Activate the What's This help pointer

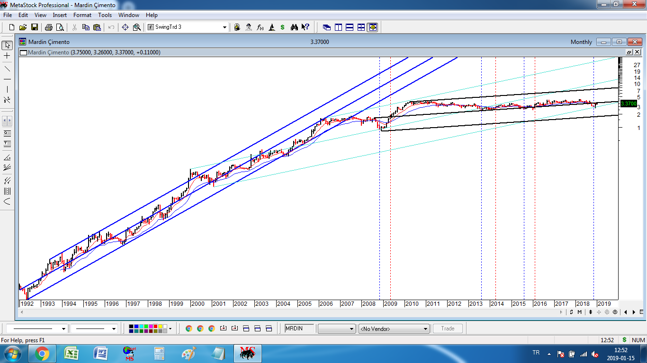coord(306,27)
